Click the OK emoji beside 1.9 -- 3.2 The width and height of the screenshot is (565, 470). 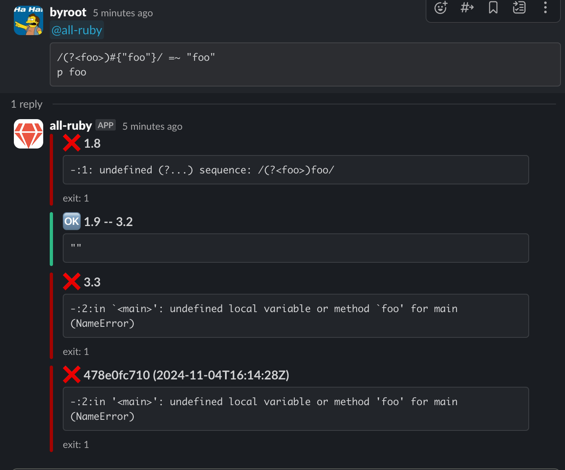tap(72, 222)
